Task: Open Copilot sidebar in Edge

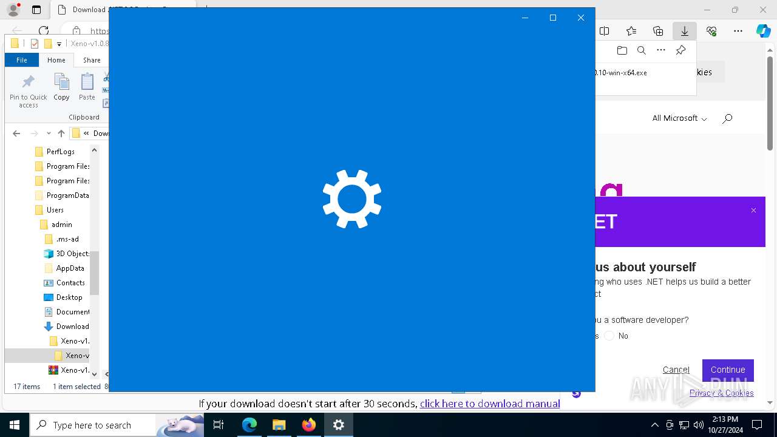Action: (763, 31)
